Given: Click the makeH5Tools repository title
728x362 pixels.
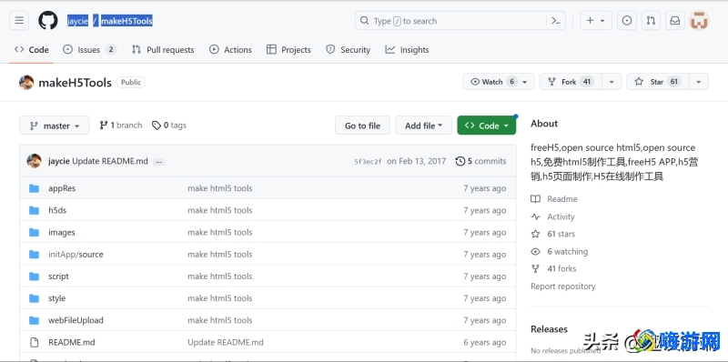Looking at the screenshot, I should click(75, 83).
